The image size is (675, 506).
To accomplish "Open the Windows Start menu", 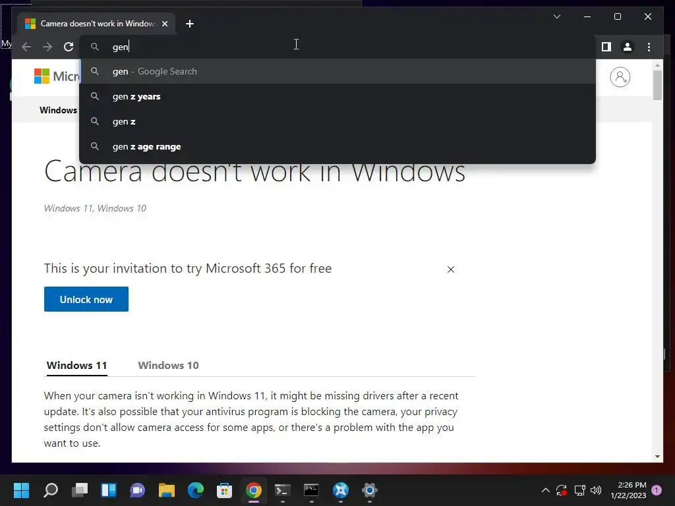I will tap(21, 490).
